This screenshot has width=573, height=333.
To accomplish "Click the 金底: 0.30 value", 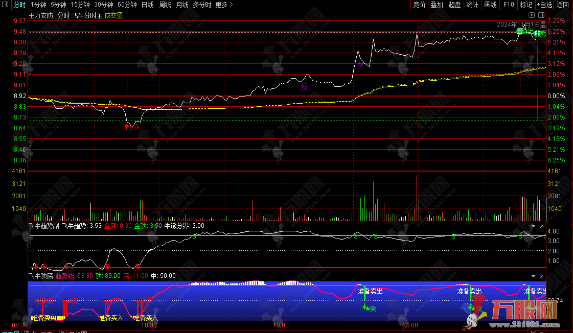I will pyautogui.click(x=118, y=226).
